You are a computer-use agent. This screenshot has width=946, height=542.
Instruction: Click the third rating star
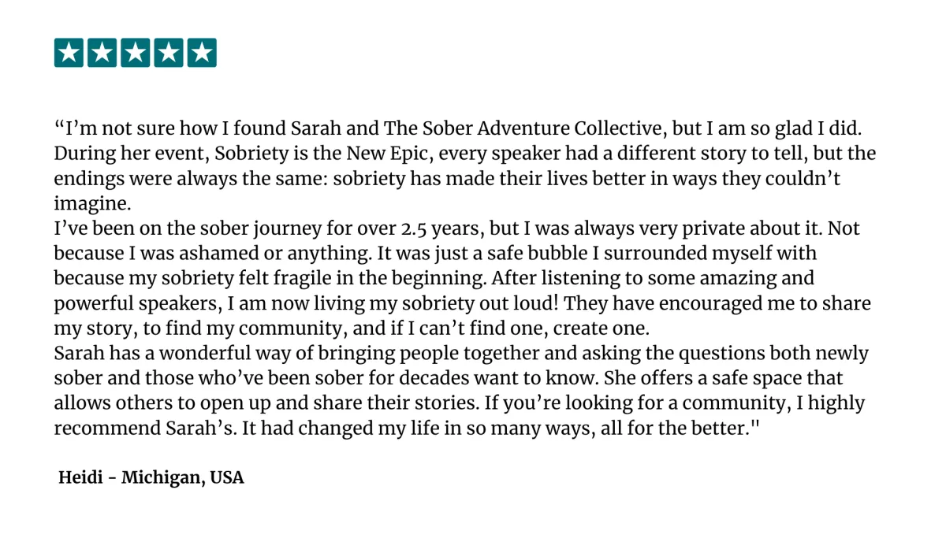pos(136,53)
